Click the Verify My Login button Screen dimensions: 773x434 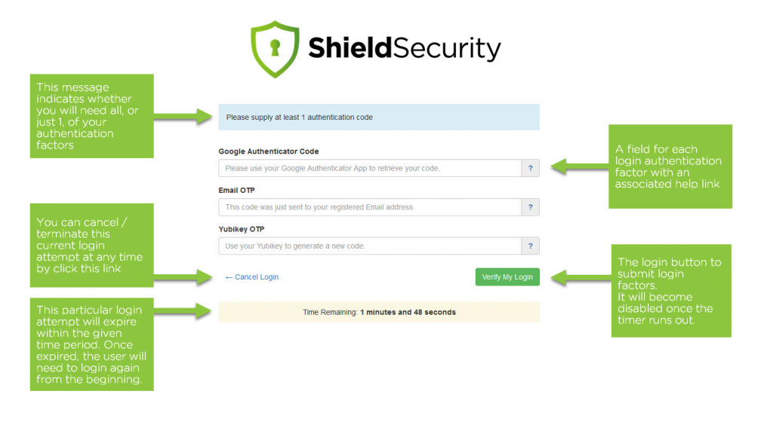(x=507, y=277)
